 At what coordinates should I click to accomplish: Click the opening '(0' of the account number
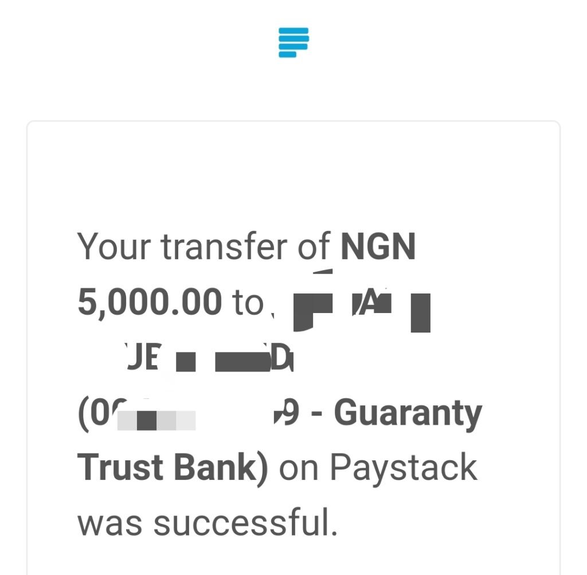click(x=98, y=414)
